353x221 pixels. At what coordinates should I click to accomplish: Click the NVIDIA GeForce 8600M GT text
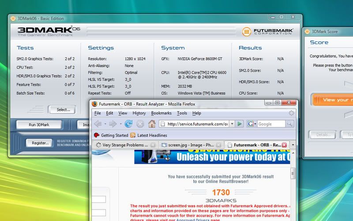point(200,59)
